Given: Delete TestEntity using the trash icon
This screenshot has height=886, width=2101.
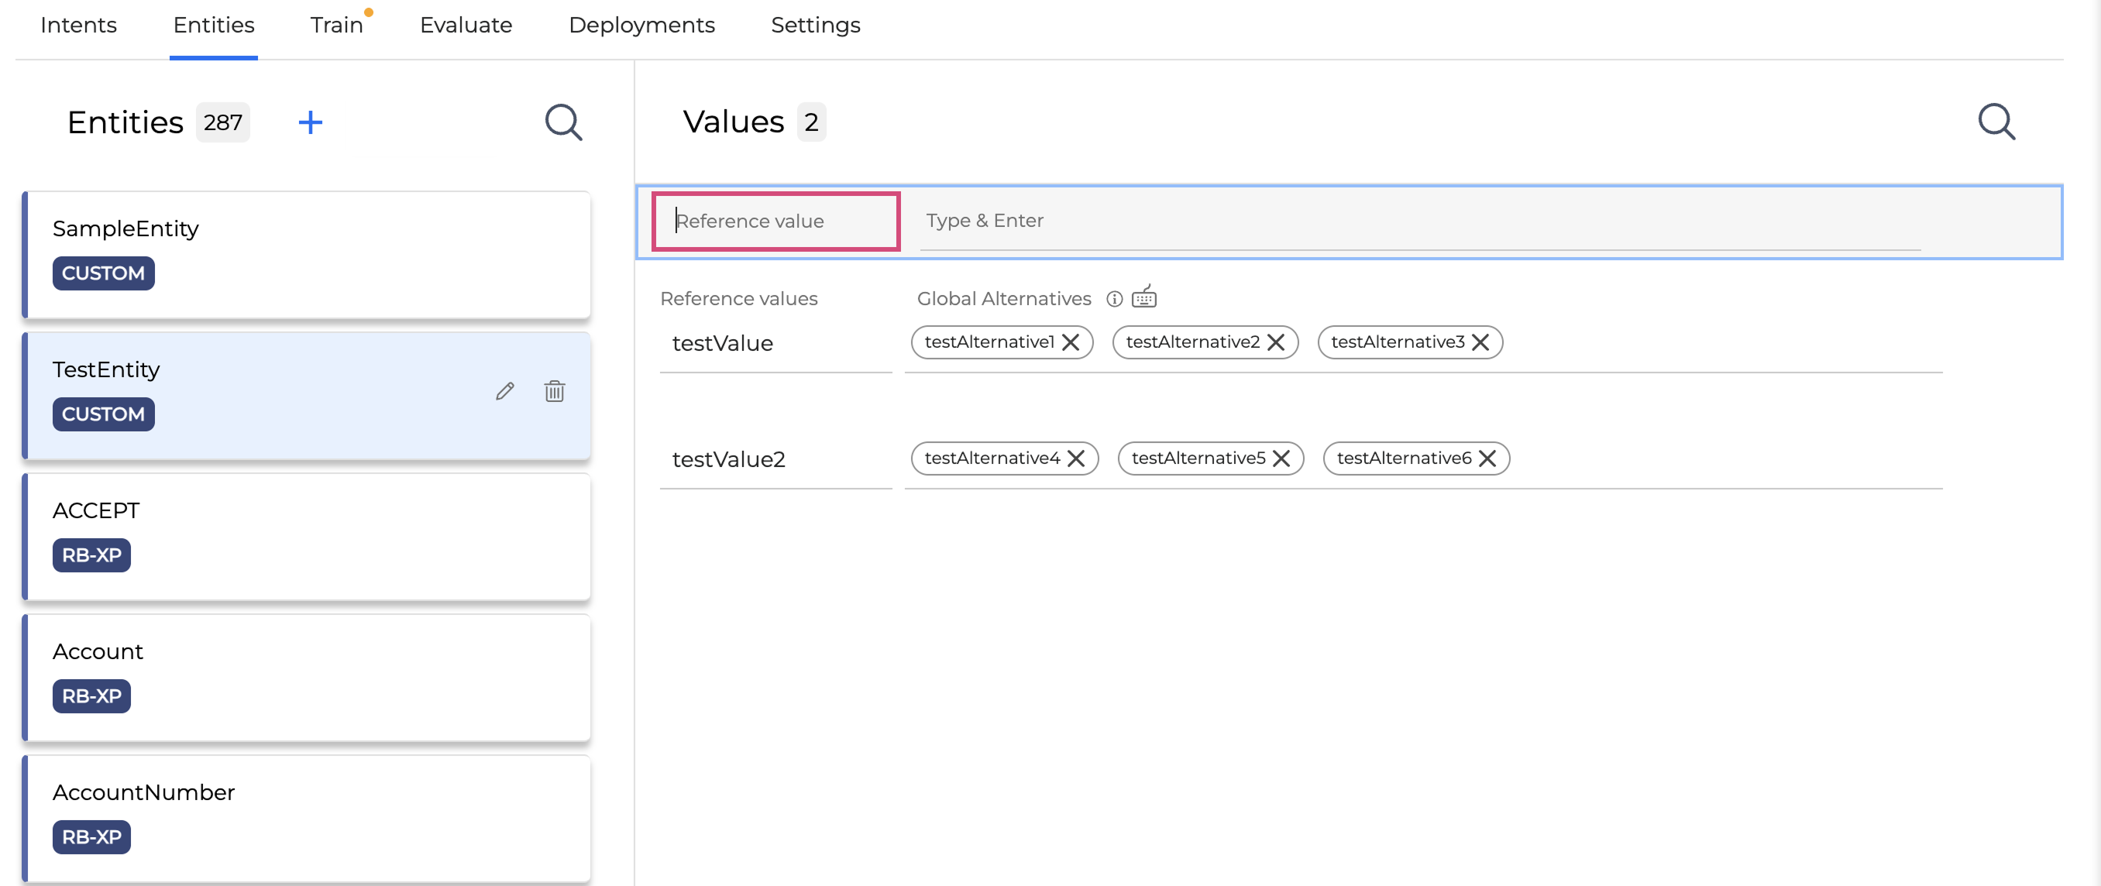Looking at the screenshot, I should pyautogui.click(x=555, y=391).
